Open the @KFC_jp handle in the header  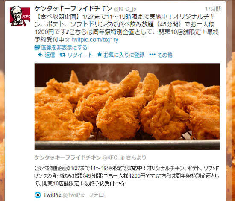[x=125, y=9]
